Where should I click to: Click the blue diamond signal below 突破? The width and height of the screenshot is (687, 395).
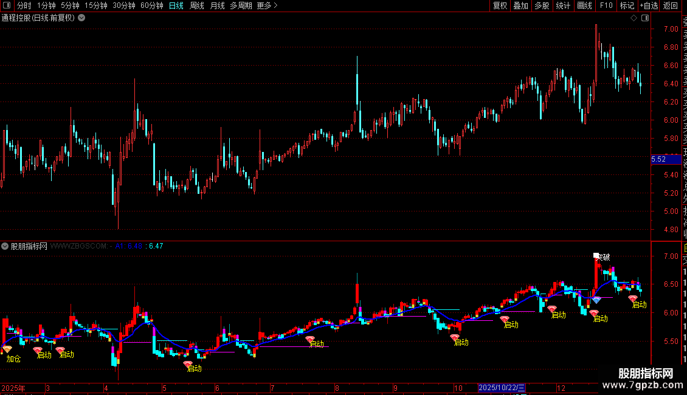[x=596, y=300]
